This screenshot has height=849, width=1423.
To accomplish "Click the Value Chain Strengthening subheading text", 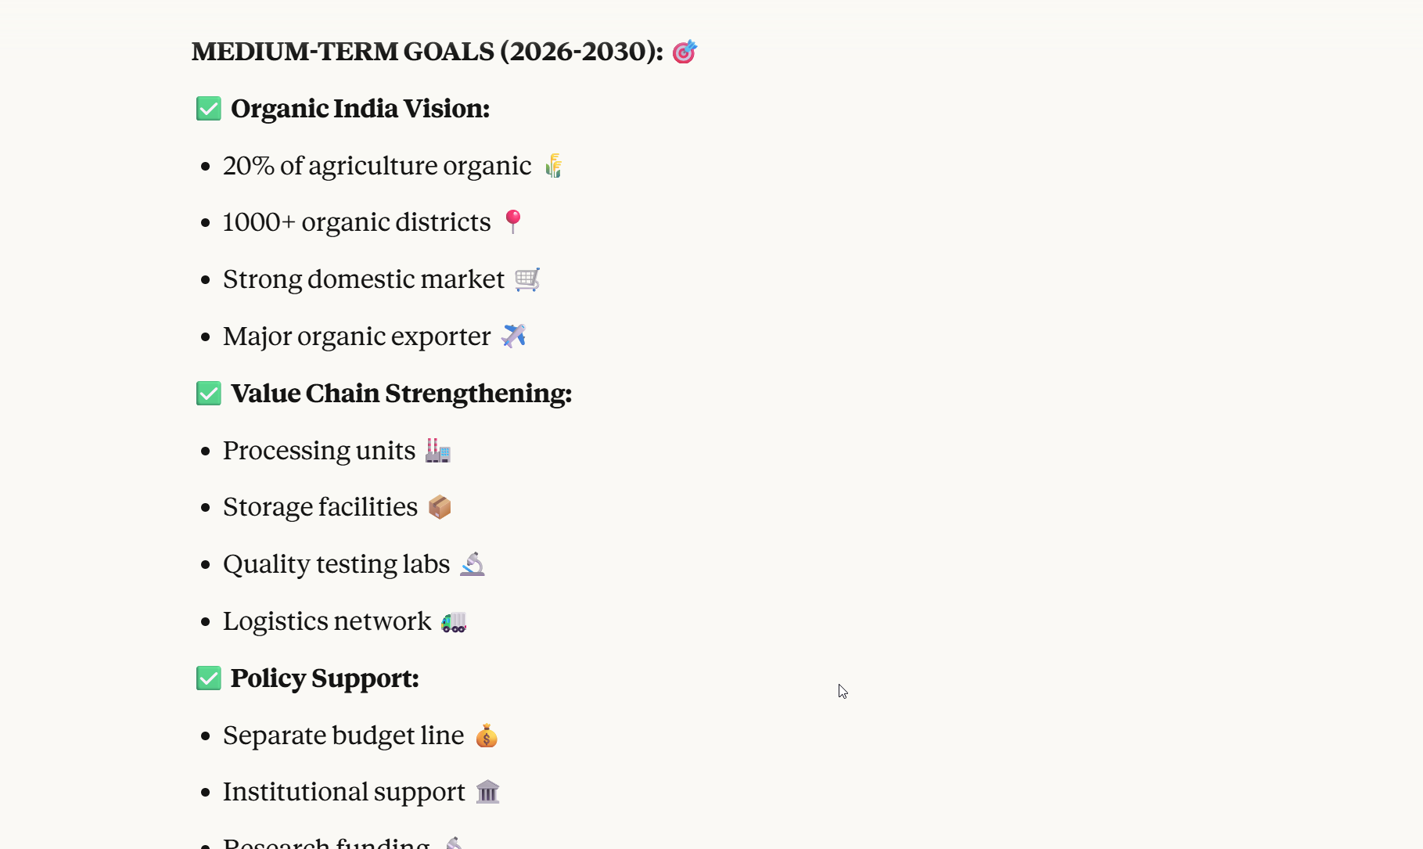I will pos(401,394).
